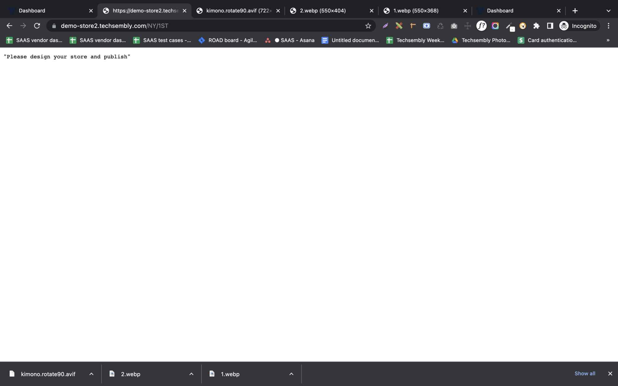
Task: Switch to the 2.webp tab
Action: (323, 11)
